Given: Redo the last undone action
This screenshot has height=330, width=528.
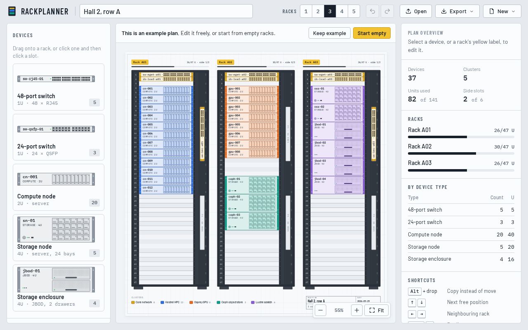Looking at the screenshot, I should click(387, 11).
